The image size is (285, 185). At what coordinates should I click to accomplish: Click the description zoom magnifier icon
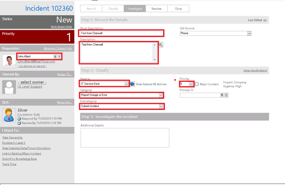click(161, 45)
